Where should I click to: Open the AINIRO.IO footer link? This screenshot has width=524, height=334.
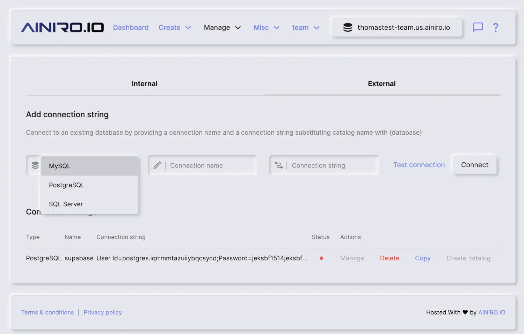point(492,312)
